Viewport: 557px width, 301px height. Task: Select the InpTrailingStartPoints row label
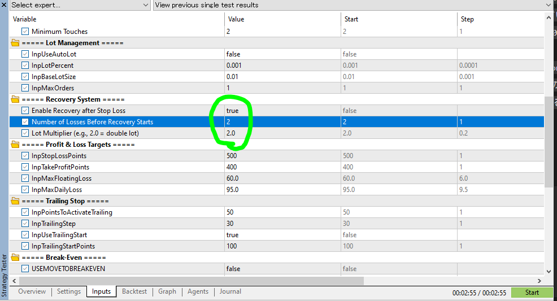point(63,246)
